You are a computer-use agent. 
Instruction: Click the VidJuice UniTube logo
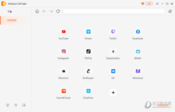pos(4,4)
